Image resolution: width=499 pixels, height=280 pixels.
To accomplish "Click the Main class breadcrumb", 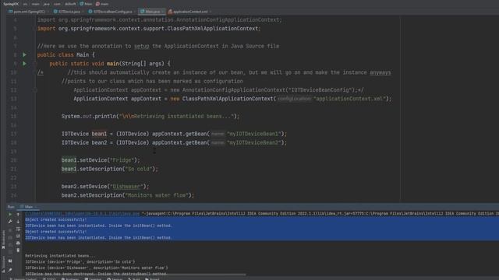I will 86,4.
